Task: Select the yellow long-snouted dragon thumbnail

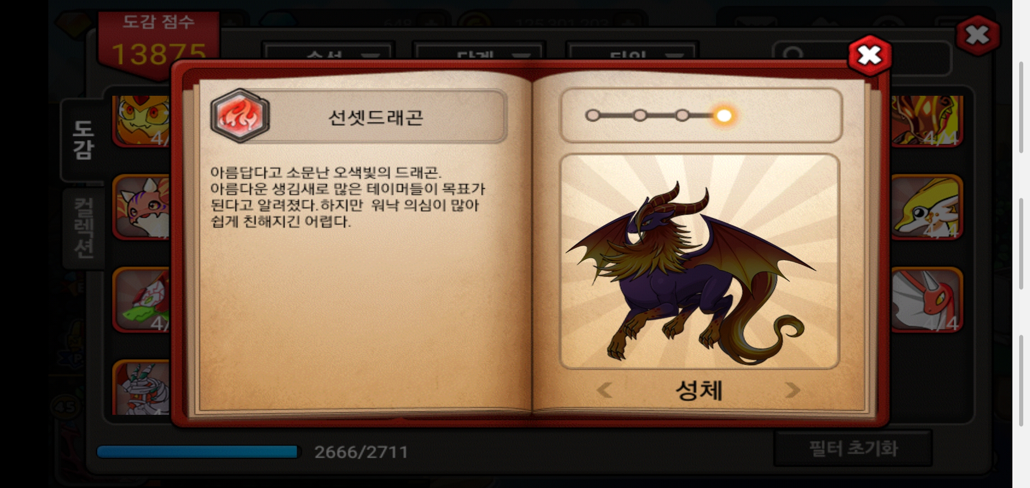Action: click(x=927, y=207)
